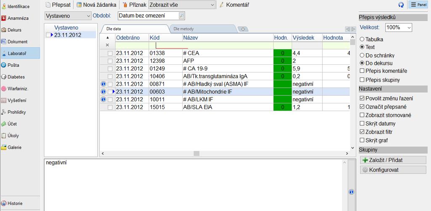Open the Galerie section
Image resolution: width=431 pixels, height=211 pixels.
coord(20,148)
